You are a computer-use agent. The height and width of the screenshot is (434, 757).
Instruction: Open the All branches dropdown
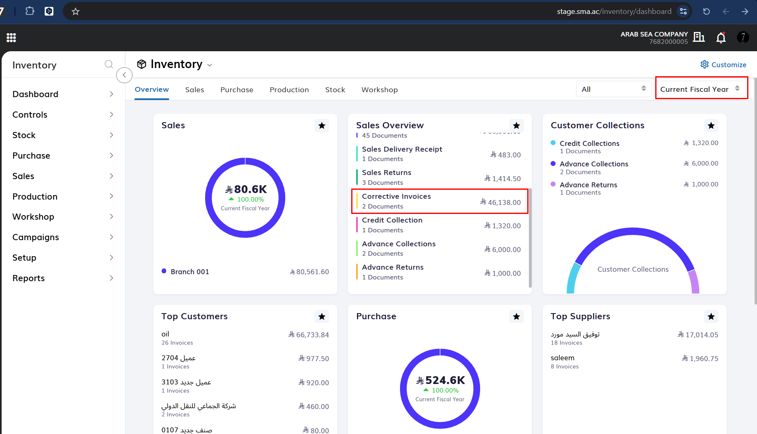(614, 89)
